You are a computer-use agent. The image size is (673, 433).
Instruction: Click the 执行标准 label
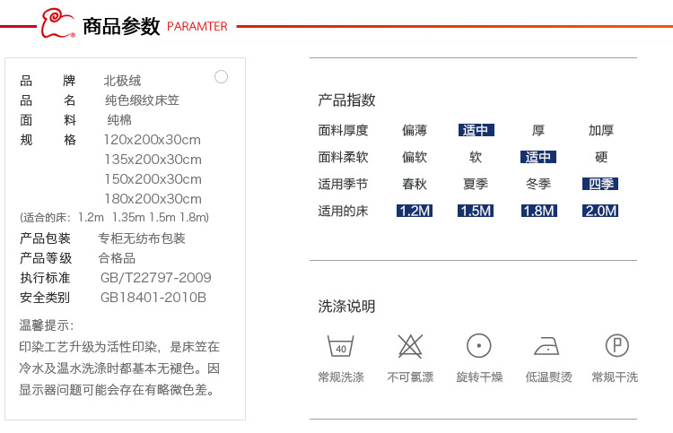[x=45, y=278]
